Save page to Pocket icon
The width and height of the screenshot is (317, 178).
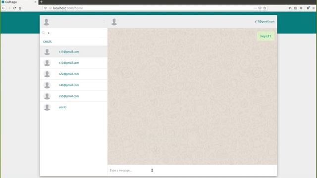pos(260,8)
